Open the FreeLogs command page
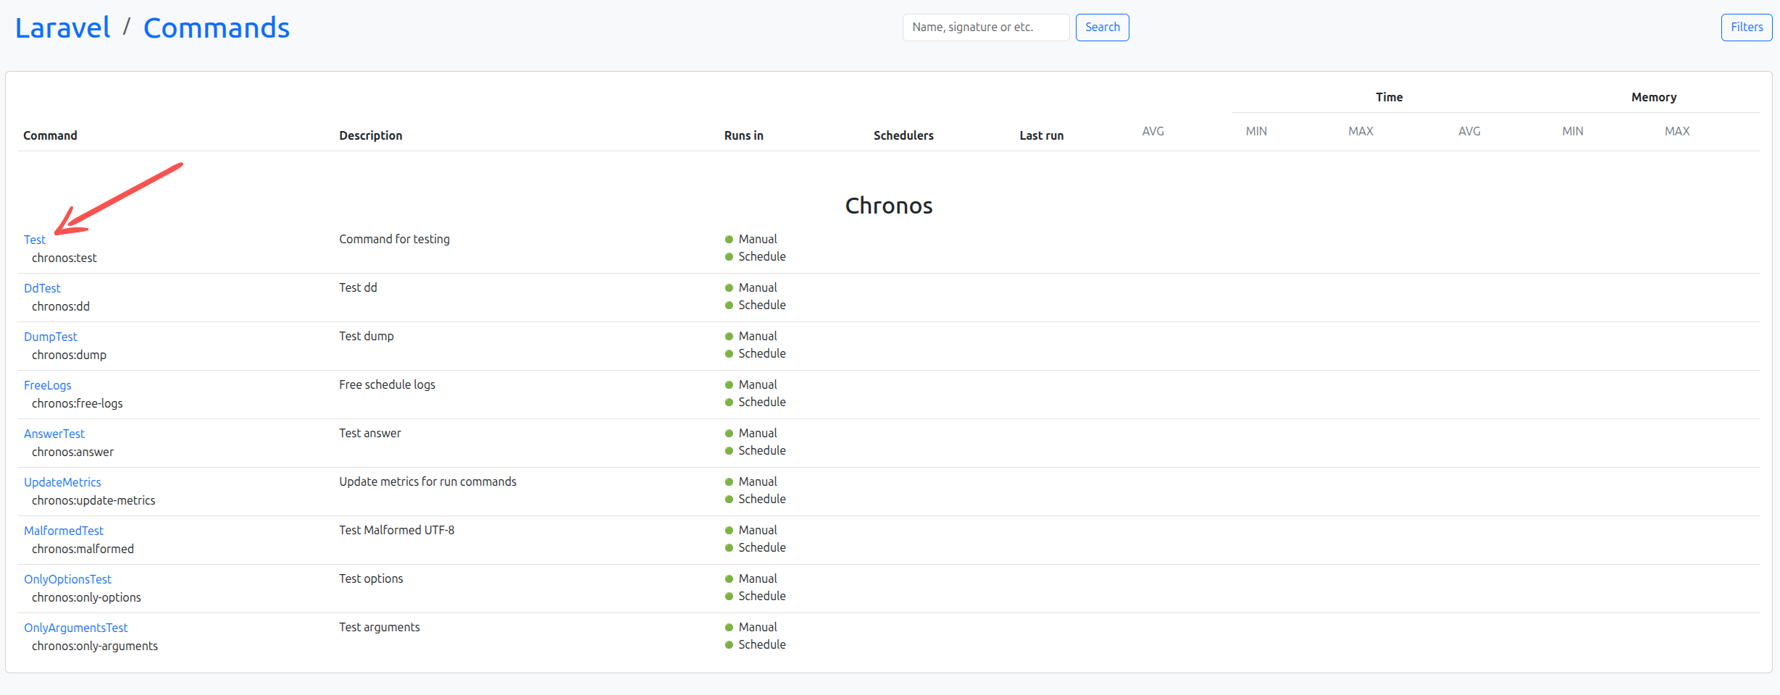Screen dimensions: 1780x695 47,385
